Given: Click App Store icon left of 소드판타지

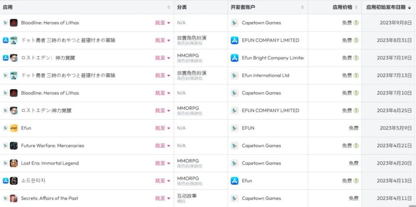Looking at the screenshot, I should tap(6, 181).
